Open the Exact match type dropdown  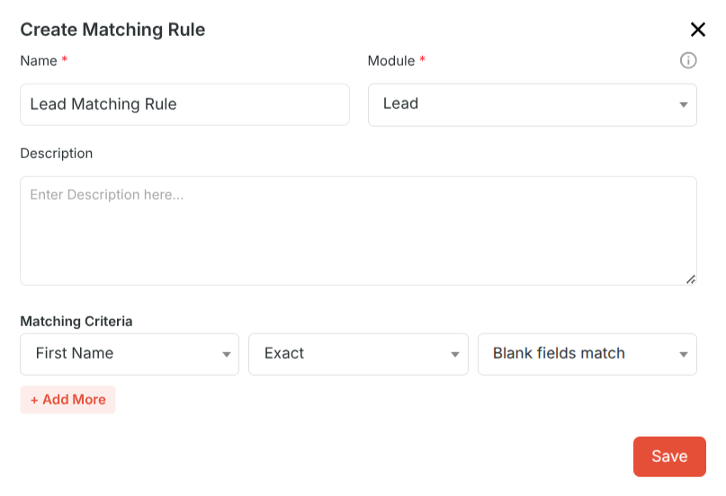(358, 354)
